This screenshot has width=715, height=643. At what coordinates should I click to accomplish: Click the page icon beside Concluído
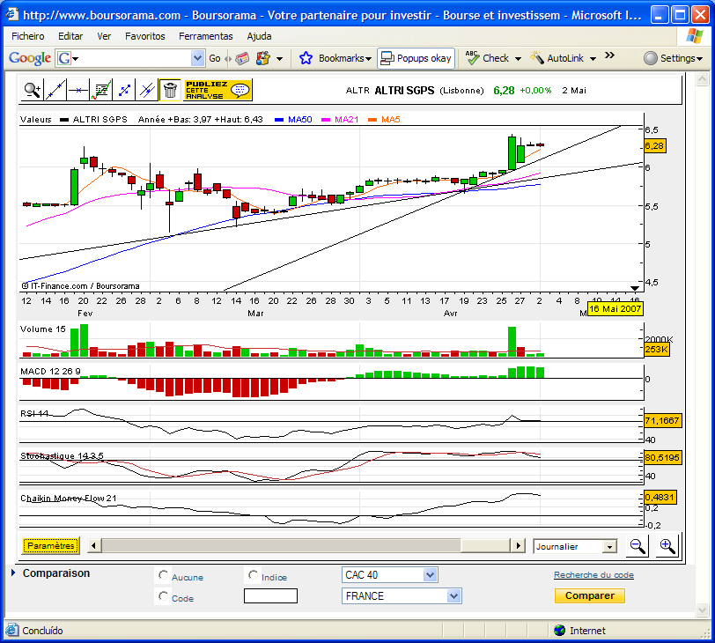[x=12, y=631]
